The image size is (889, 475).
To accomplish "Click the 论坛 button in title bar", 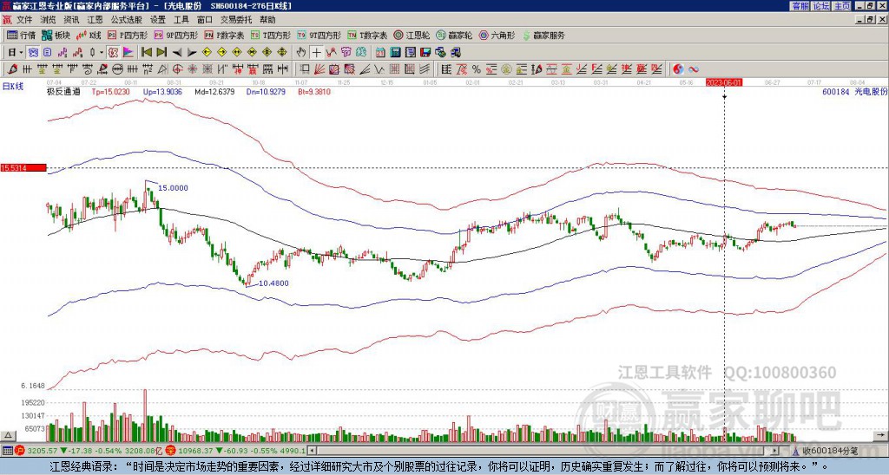I will (821, 6).
